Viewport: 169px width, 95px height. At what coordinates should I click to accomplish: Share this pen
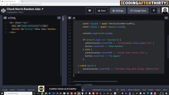click(x=165, y=90)
